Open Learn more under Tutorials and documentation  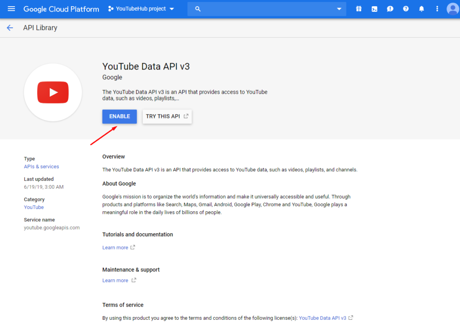pos(115,247)
